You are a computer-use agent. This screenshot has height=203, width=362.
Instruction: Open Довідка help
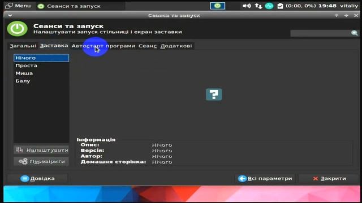[x=38, y=178]
